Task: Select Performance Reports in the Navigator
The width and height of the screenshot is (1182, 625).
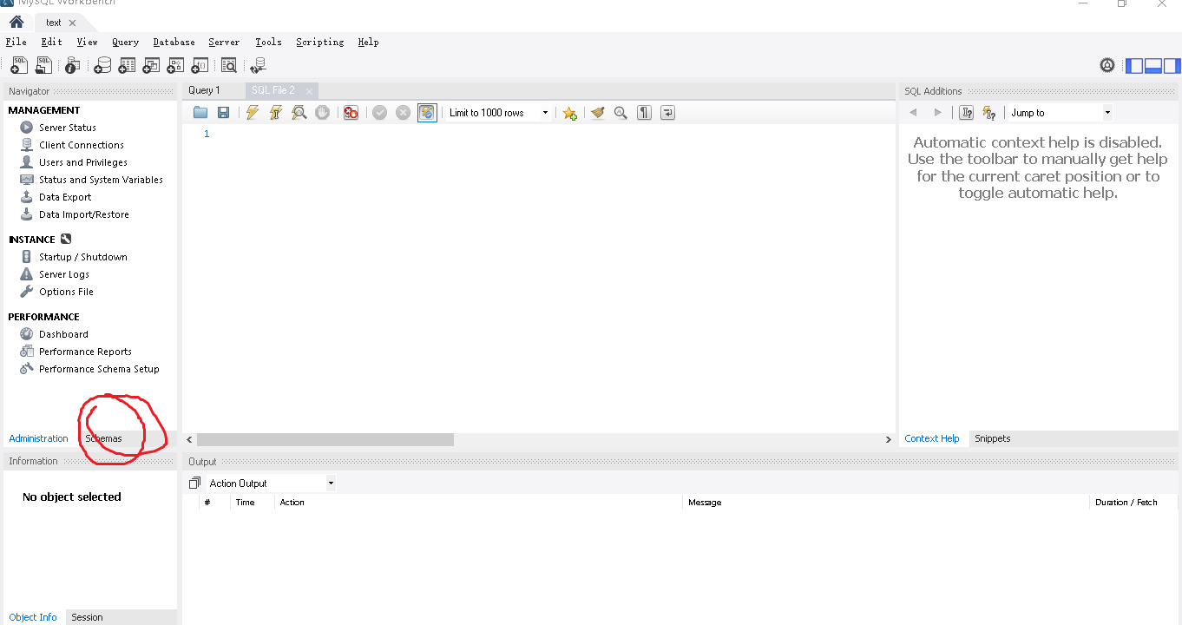Action: coord(85,352)
